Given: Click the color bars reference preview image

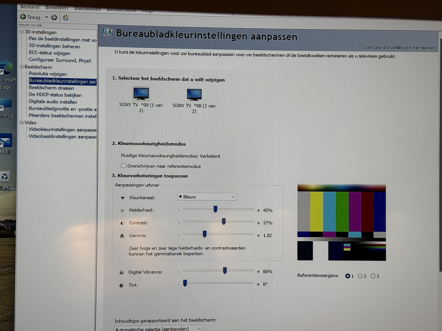Looking at the screenshot, I should pos(341,222).
